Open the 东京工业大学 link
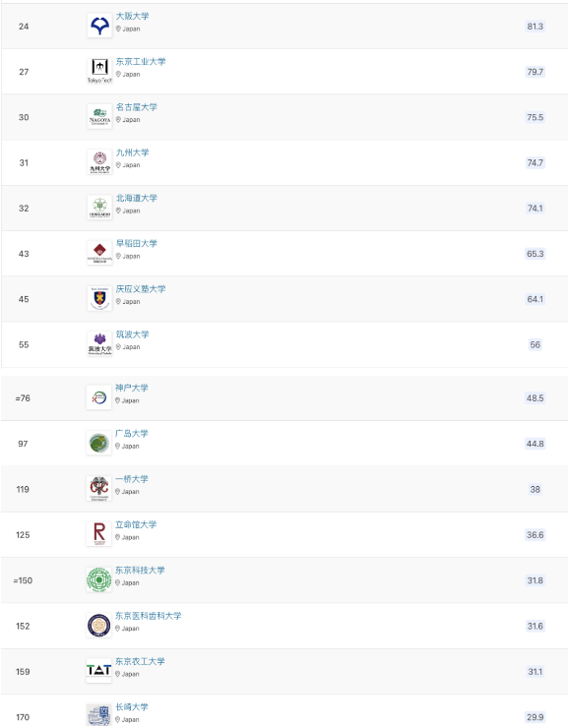Viewport: 568px width, 726px height. coord(141,62)
